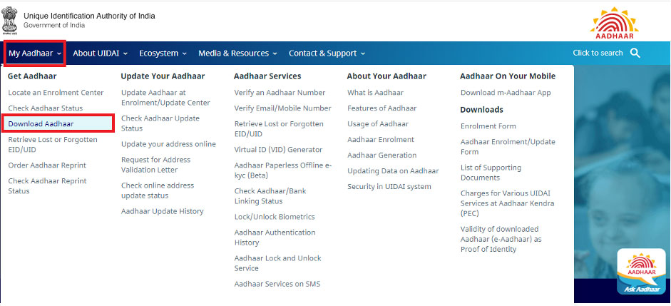671x306 pixels.
Task: Open the Media & Resources menu
Action: 237,53
